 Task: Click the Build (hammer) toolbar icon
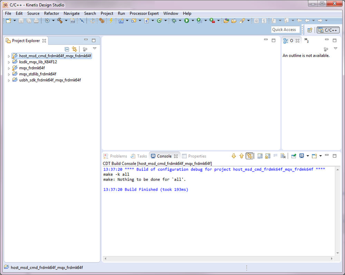click(60, 21)
